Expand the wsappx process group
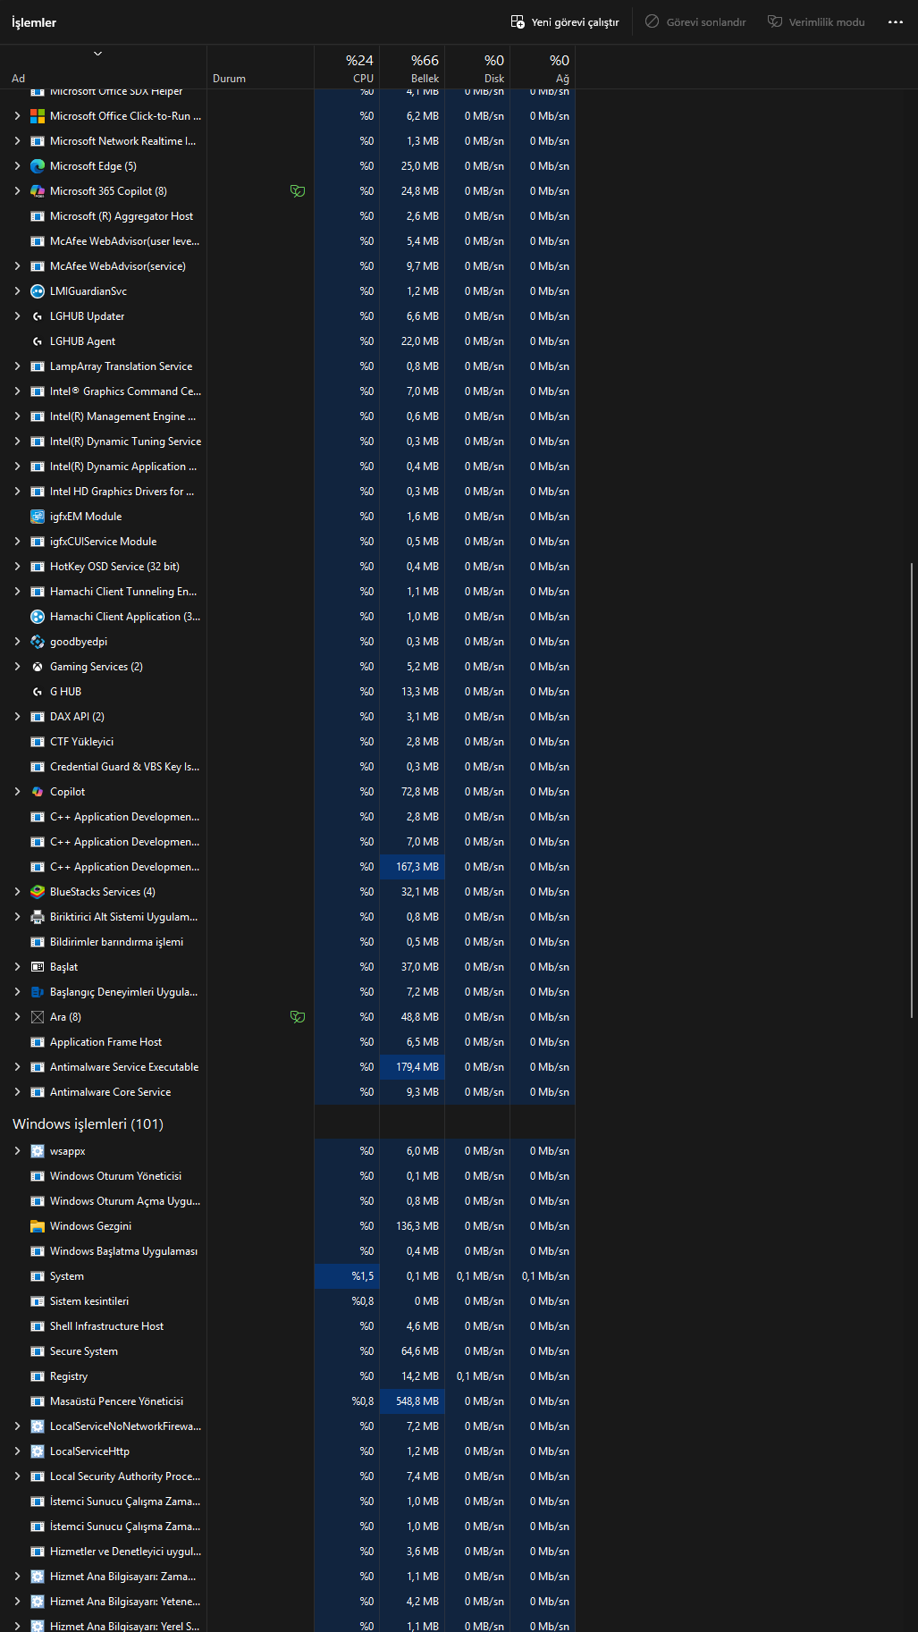The image size is (918, 1632). tap(17, 1151)
